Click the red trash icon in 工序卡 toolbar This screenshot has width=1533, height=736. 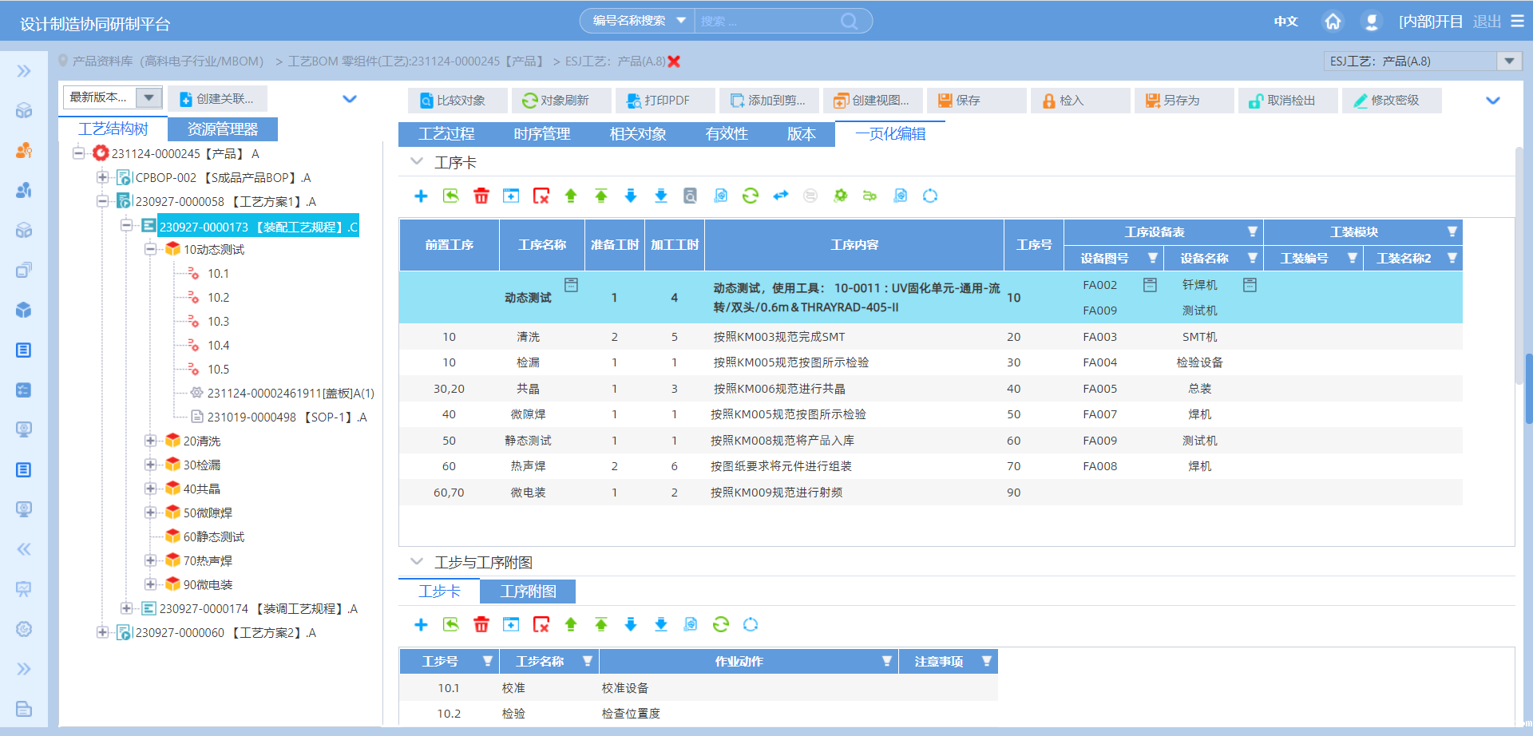(481, 196)
